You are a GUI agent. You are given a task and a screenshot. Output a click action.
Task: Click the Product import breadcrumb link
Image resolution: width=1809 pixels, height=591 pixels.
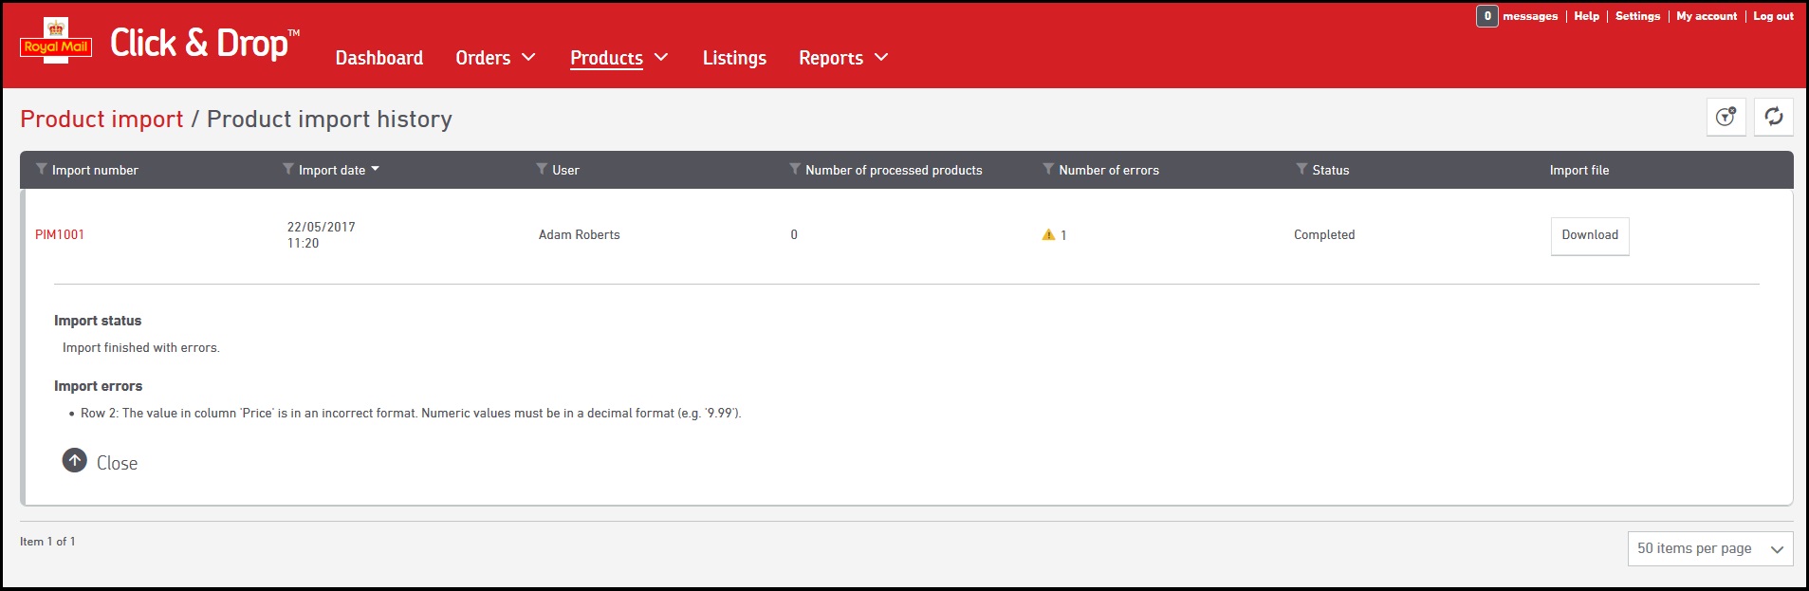pyautogui.click(x=102, y=120)
